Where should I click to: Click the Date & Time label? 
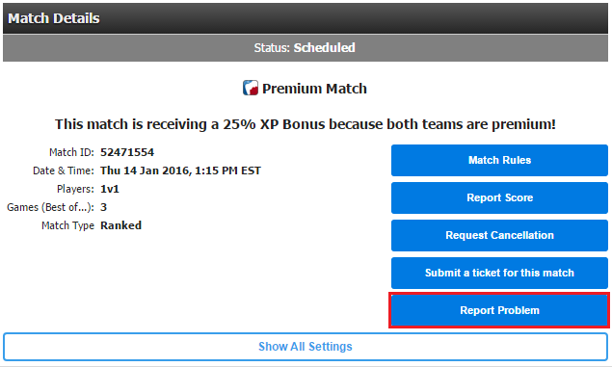pyautogui.click(x=64, y=170)
